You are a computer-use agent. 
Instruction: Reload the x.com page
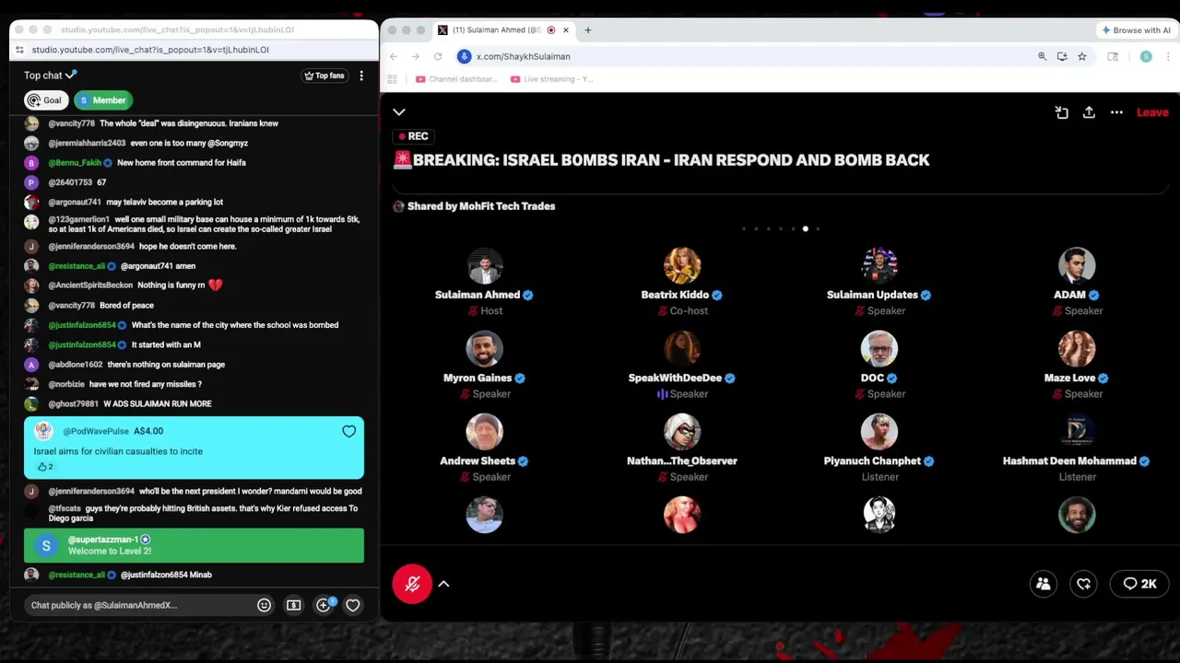[438, 56]
